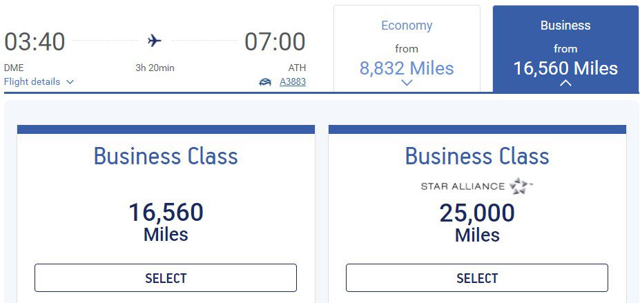Click the Star Alliance logo
Viewport: 640px width, 303px height.
click(x=477, y=186)
